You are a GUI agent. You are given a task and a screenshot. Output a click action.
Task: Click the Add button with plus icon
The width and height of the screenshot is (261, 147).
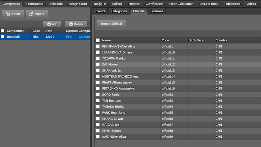point(52,24)
